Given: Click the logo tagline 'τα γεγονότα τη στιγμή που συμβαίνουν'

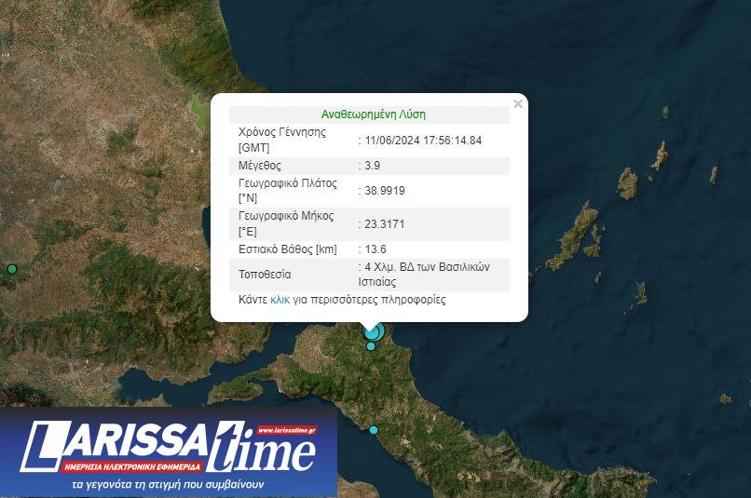Looking at the screenshot, I should [168, 485].
